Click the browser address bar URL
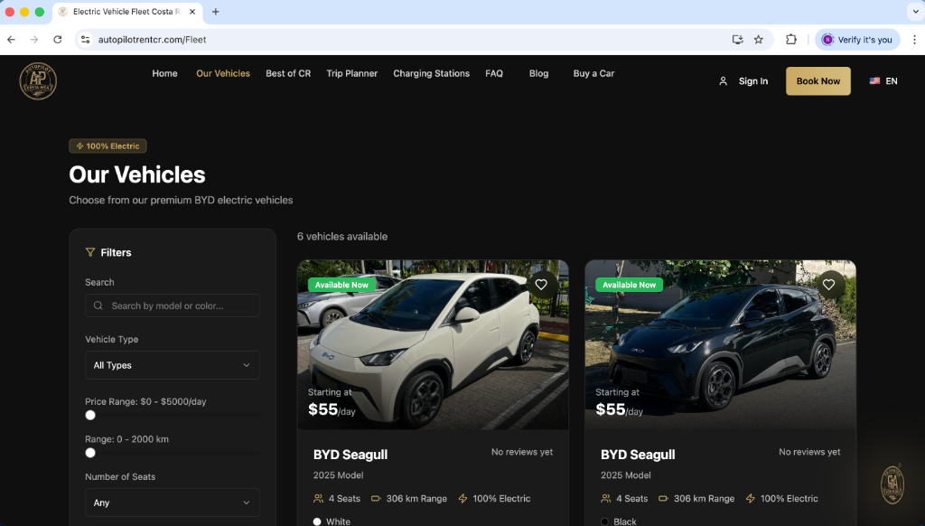925x526 pixels. 152,40
